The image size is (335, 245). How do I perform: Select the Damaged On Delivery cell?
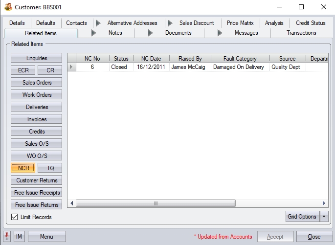point(239,67)
